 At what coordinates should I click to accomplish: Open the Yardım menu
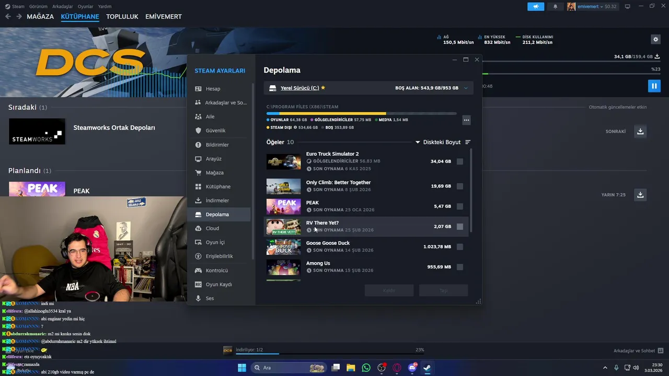[x=105, y=6]
